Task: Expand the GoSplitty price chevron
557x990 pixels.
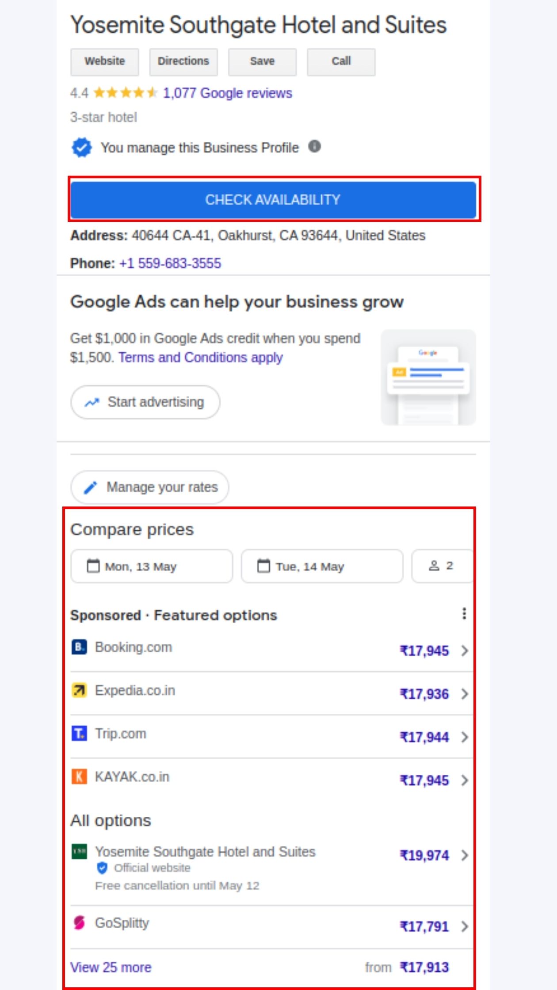Action: click(464, 926)
